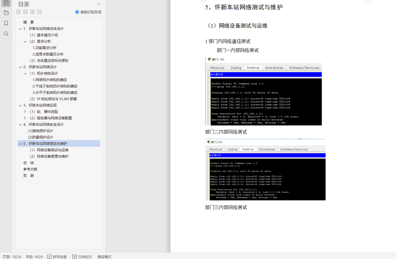Image resolution: width=396 pixels, height=259 pixels.
Task: Jump to 致谢 heading
Action: [x=29, y=176]
